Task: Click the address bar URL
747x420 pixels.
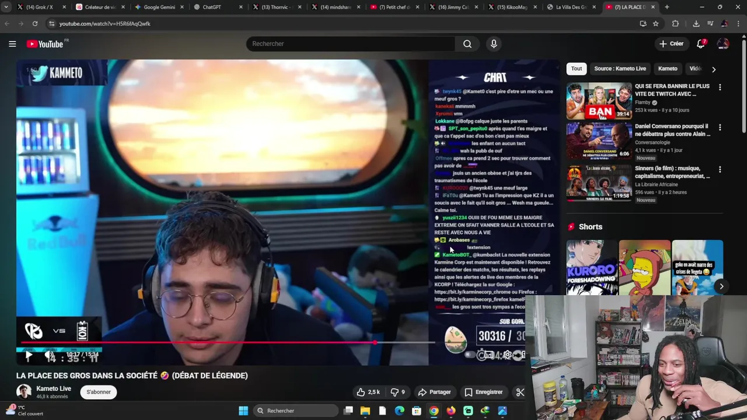Action: click(x=105, y=23)
